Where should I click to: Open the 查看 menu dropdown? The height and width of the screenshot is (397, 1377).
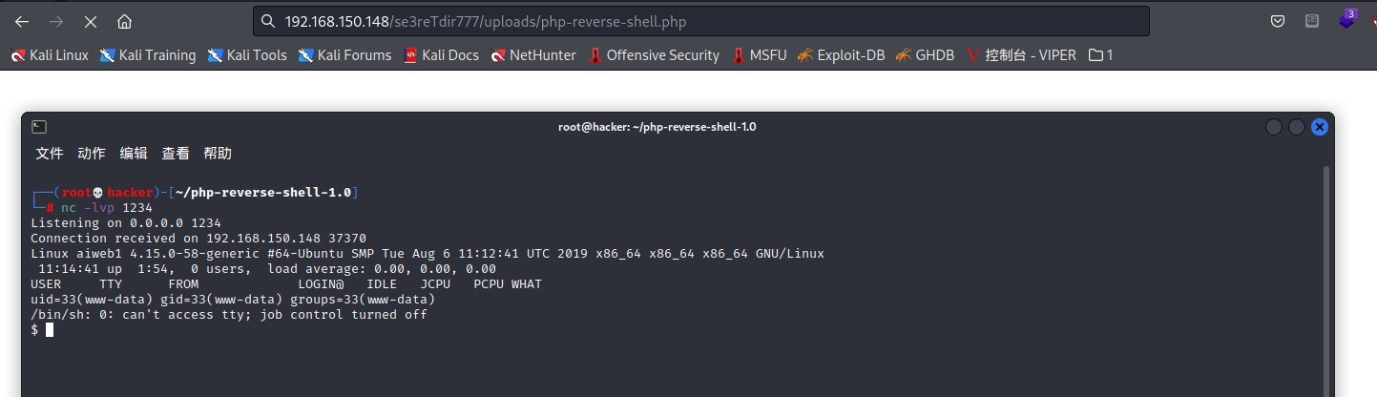tap(176, 153)
